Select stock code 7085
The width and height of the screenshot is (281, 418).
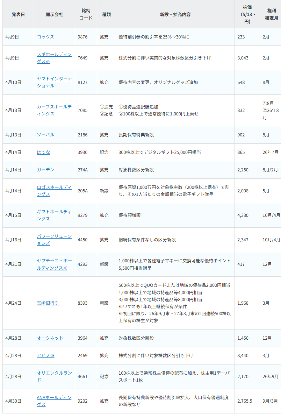point(82,111)
